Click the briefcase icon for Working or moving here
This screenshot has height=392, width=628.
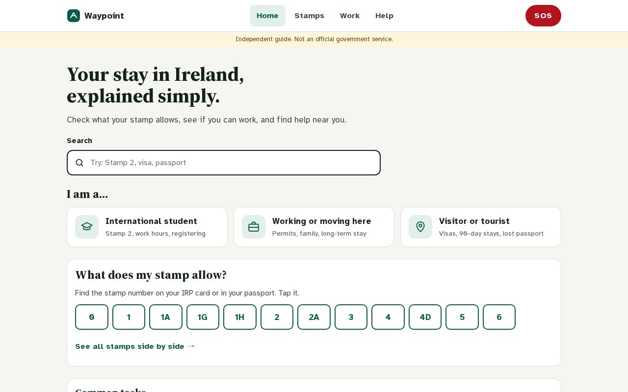pyautogui.click(x=254, y=227)
